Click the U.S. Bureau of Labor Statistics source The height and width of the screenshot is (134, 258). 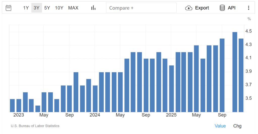point(35,126)
